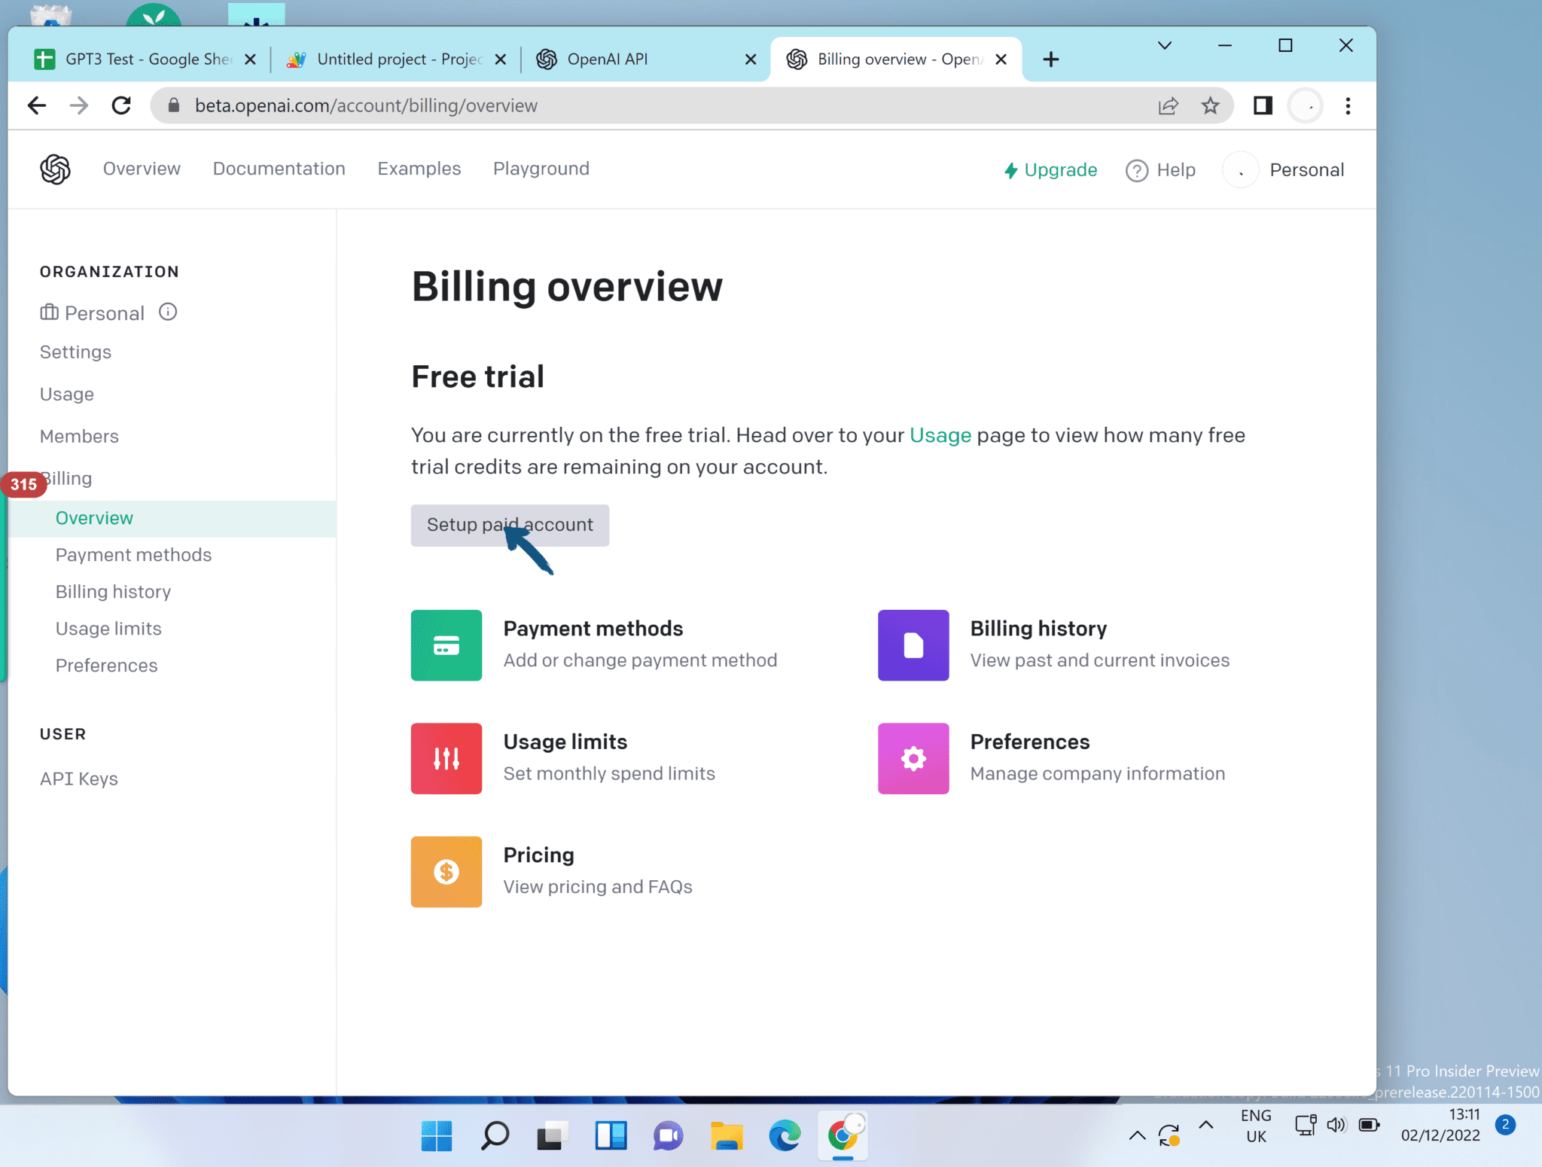Open Microsoft Edge from the taskbar

pyautogui.click(x=784, y=1135)
